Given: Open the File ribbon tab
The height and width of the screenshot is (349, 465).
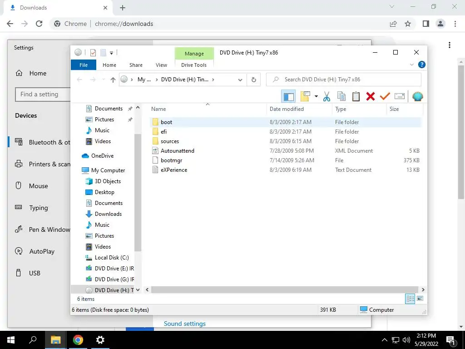Looking at the screenshot, I should point(84,65).
